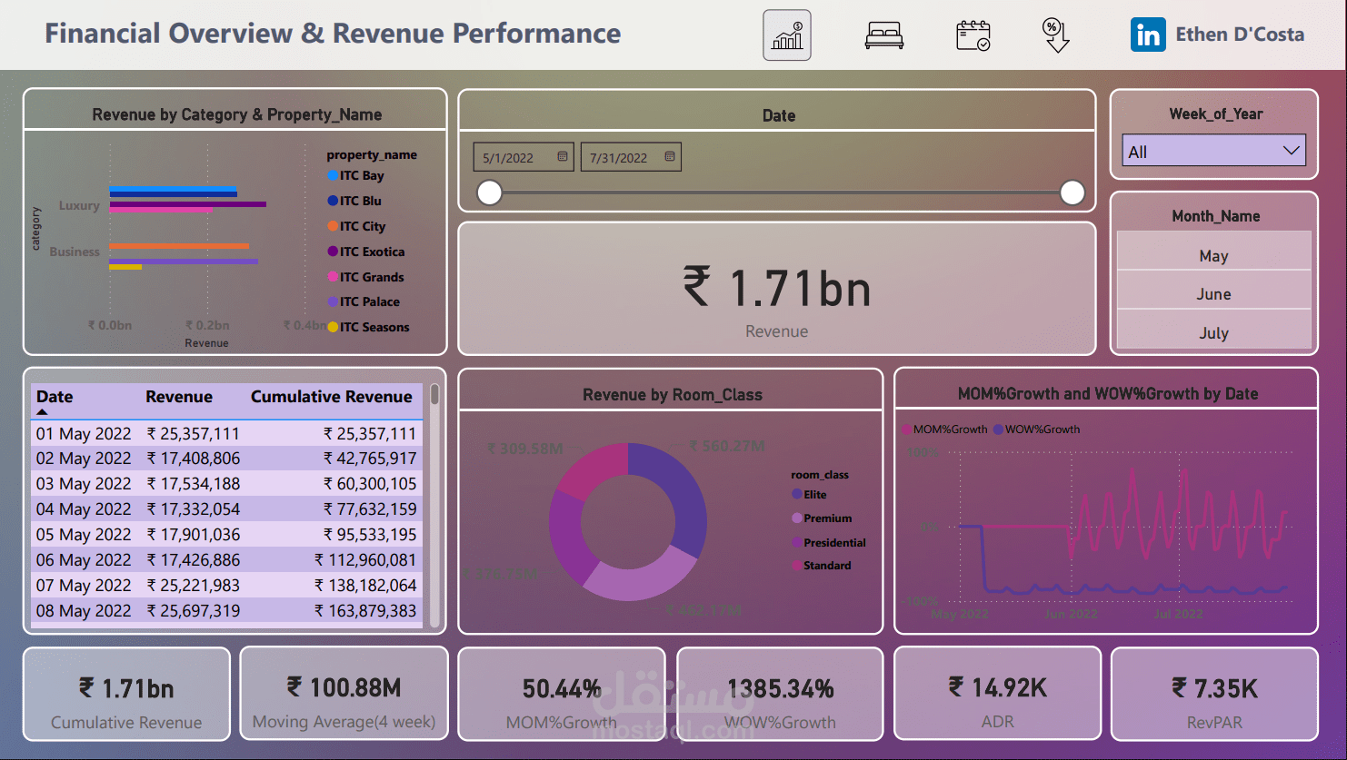Select July in the Month_Name filter
The width and height of the screenshot is (1347, 760).
point(1213,331)
